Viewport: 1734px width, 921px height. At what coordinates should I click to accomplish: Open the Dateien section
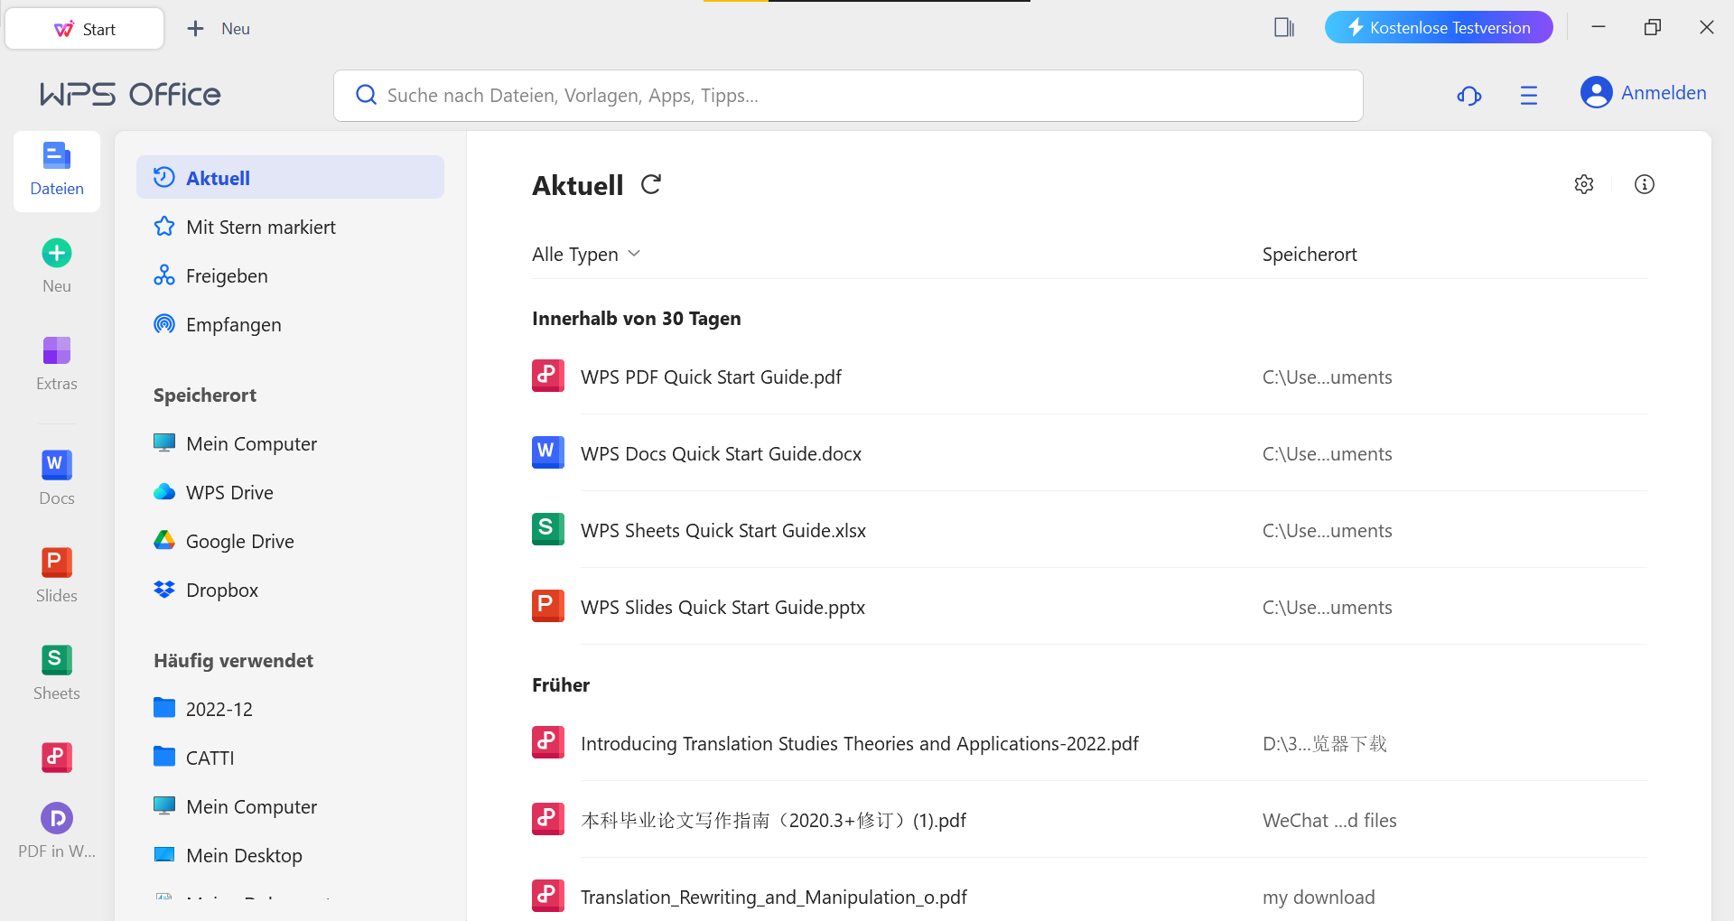pyautogui.click(x=56, y=171)
